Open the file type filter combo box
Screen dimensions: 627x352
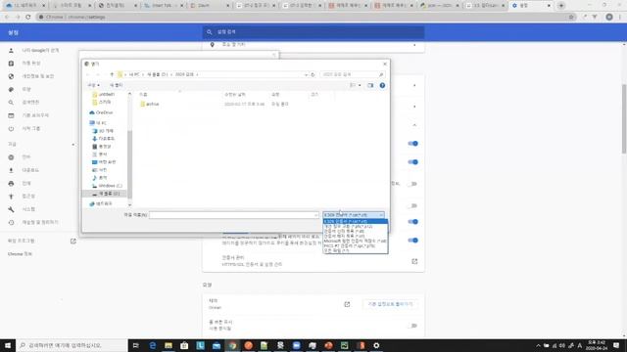(354, 215)
